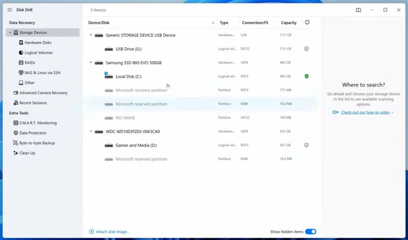Click the Hardware Disks icon
This screenshot has height=240, width=408.
pyautogui.click(x=21, y=43)
